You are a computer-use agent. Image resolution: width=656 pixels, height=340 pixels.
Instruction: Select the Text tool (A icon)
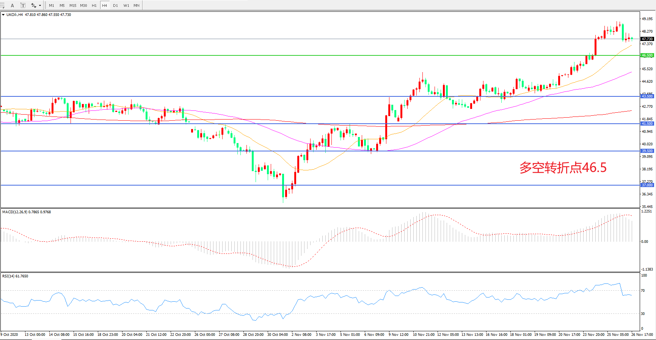click(13, 5)
